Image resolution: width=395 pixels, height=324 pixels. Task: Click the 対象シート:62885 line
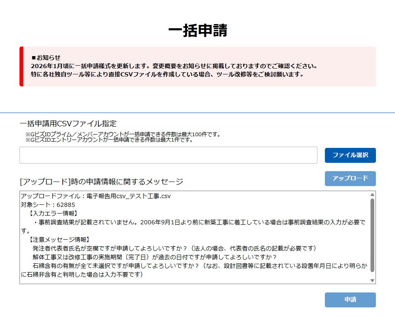tap(48, 204)
